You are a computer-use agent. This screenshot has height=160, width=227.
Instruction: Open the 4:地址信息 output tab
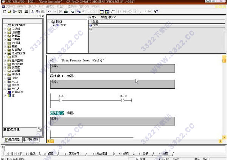pos(100,154)
